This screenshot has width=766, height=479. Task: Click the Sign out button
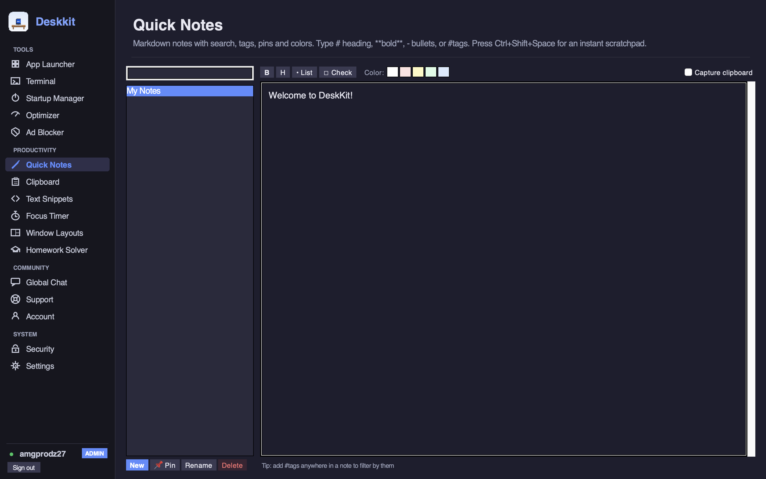pyautogui.click(x=24, y=468)
